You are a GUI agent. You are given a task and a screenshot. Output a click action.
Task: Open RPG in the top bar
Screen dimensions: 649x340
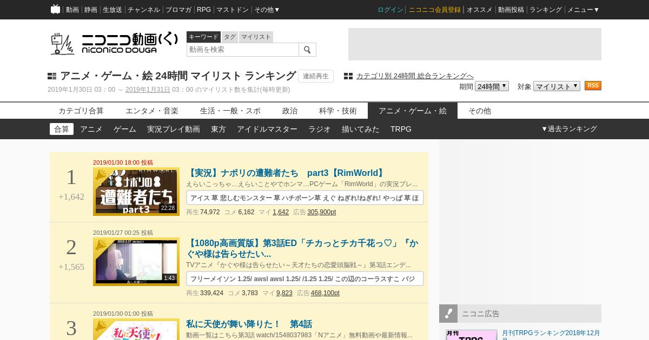[204, 10]
